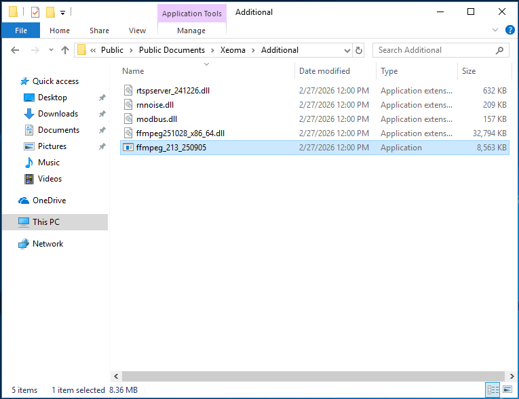The width and height of the screenshot is (519, 399).
Task: Switch to Details view layout icon
Action: [x=493, y=390]
